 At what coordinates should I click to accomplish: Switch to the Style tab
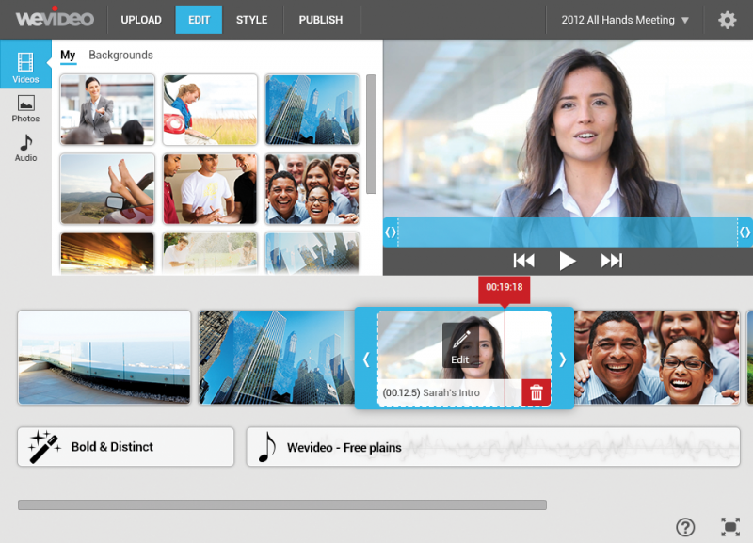click(x=251, y=19)
